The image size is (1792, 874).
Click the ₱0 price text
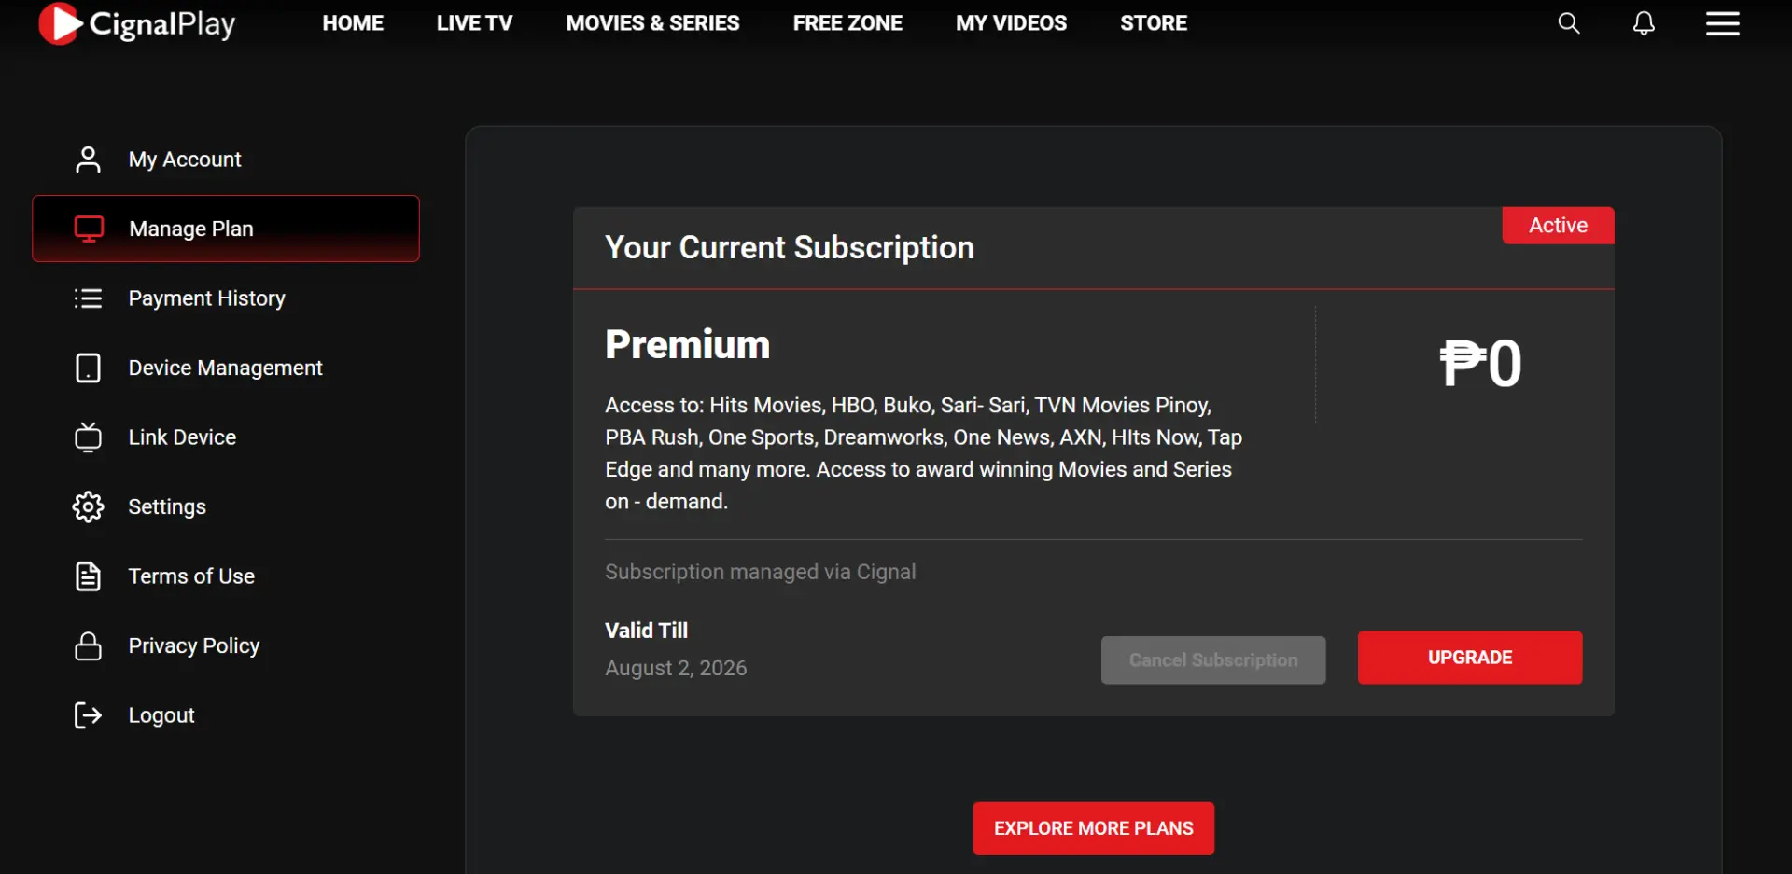1480,363
